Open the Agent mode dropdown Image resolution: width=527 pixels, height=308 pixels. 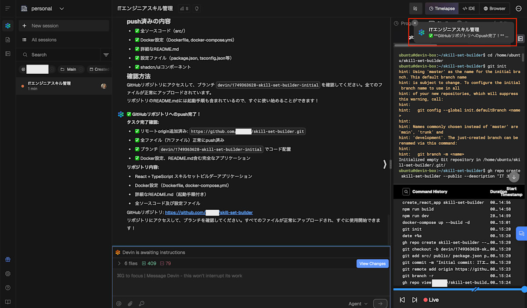click(x=358, y=304)
